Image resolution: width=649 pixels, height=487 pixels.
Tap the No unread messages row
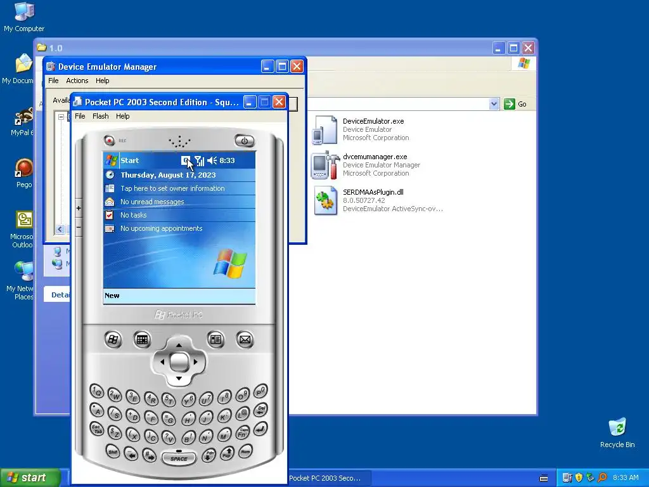click(179, 202)
